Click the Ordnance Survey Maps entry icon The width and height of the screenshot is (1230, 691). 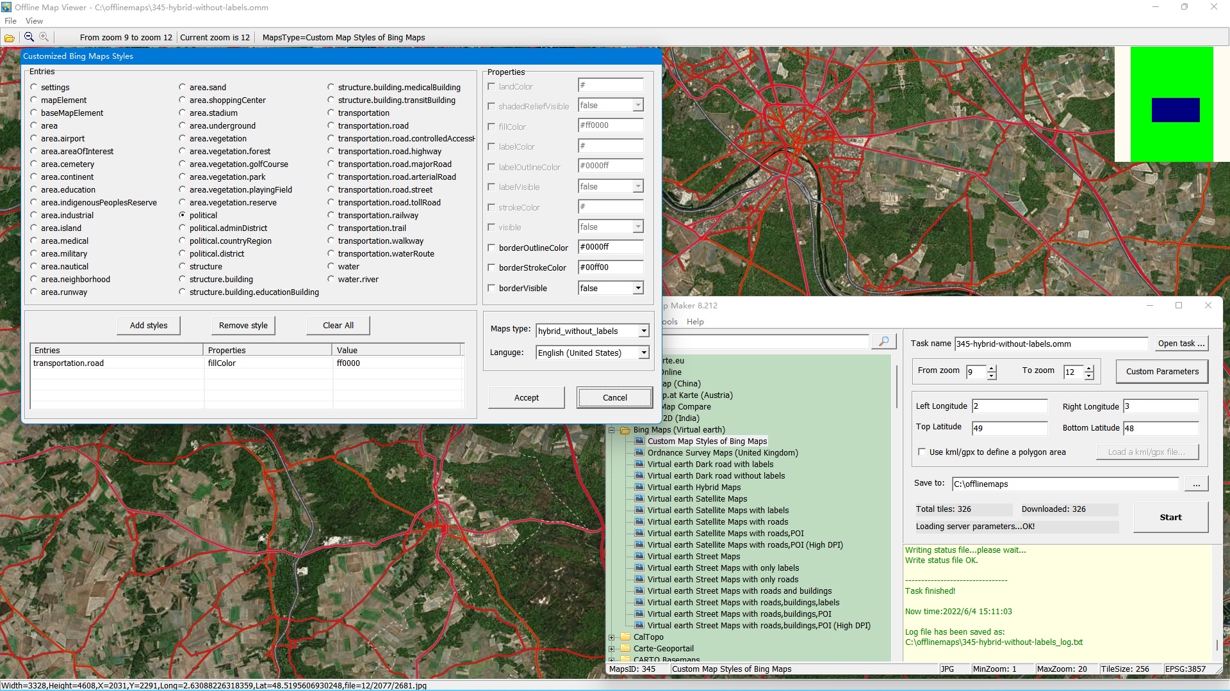639,452
